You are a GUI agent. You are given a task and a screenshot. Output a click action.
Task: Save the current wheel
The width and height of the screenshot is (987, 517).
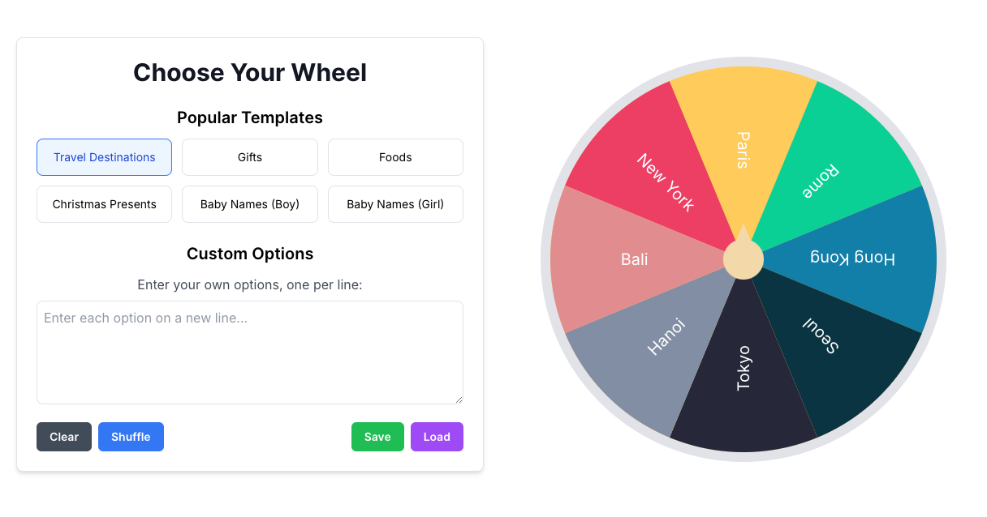377,437
